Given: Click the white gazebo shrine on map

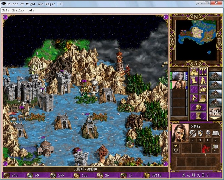Looking at the screenshot, I should coord(94,86).
